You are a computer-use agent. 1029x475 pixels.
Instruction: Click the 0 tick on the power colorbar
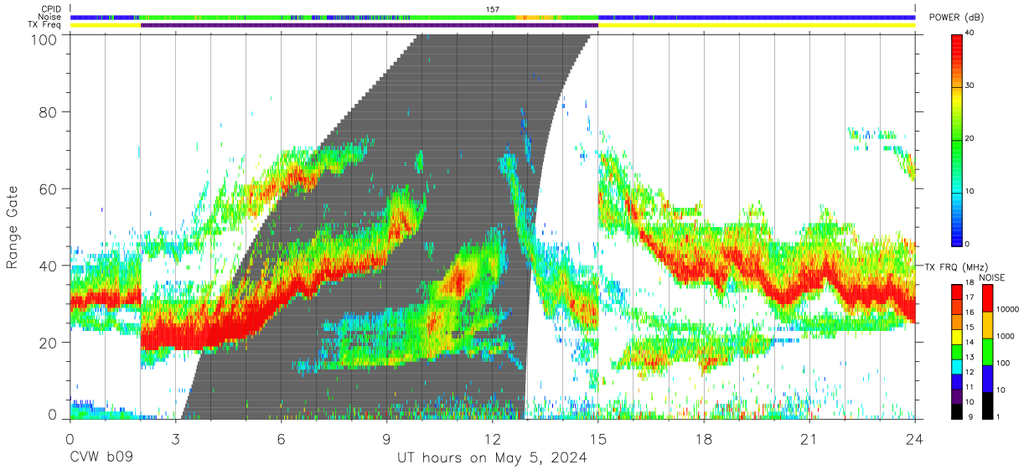pos(968,244)
